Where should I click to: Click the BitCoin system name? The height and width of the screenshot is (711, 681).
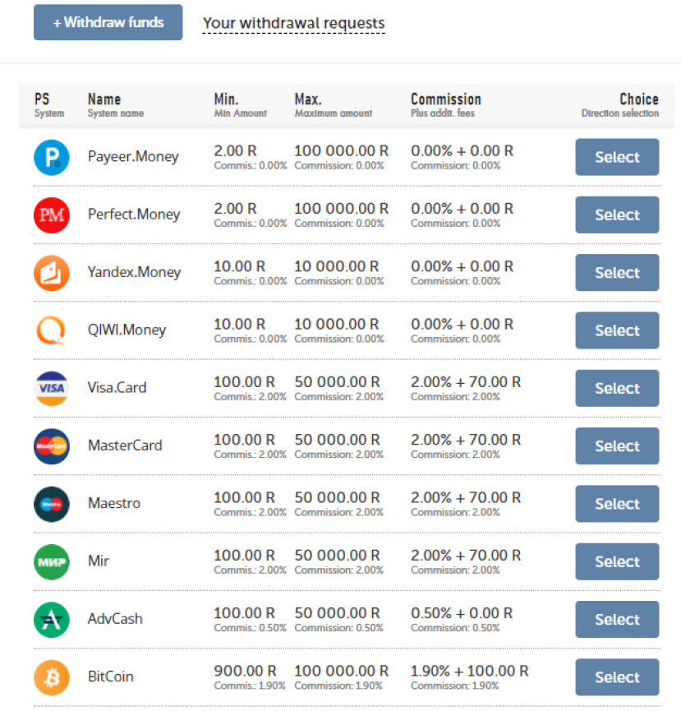point(111,676)
